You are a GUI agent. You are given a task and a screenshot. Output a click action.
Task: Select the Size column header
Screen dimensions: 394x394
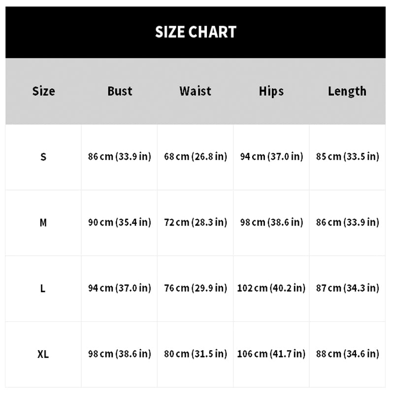pos(43,91)
